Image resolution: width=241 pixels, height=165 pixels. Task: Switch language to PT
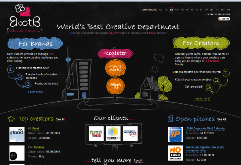pos(217,10)
